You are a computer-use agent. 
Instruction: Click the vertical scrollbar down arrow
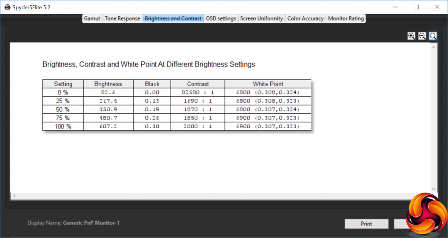tap(434, 189)
